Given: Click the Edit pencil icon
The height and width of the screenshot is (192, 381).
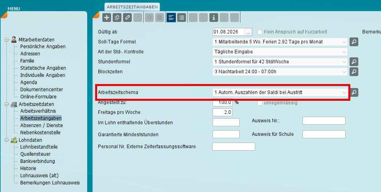Looking at the screenshot, I should point(127,18).
